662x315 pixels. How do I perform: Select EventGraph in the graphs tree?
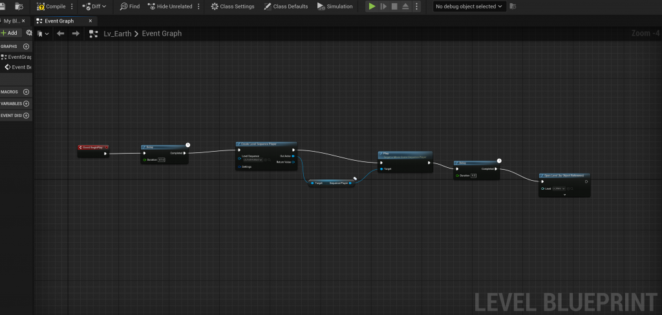tap(16, 57)
